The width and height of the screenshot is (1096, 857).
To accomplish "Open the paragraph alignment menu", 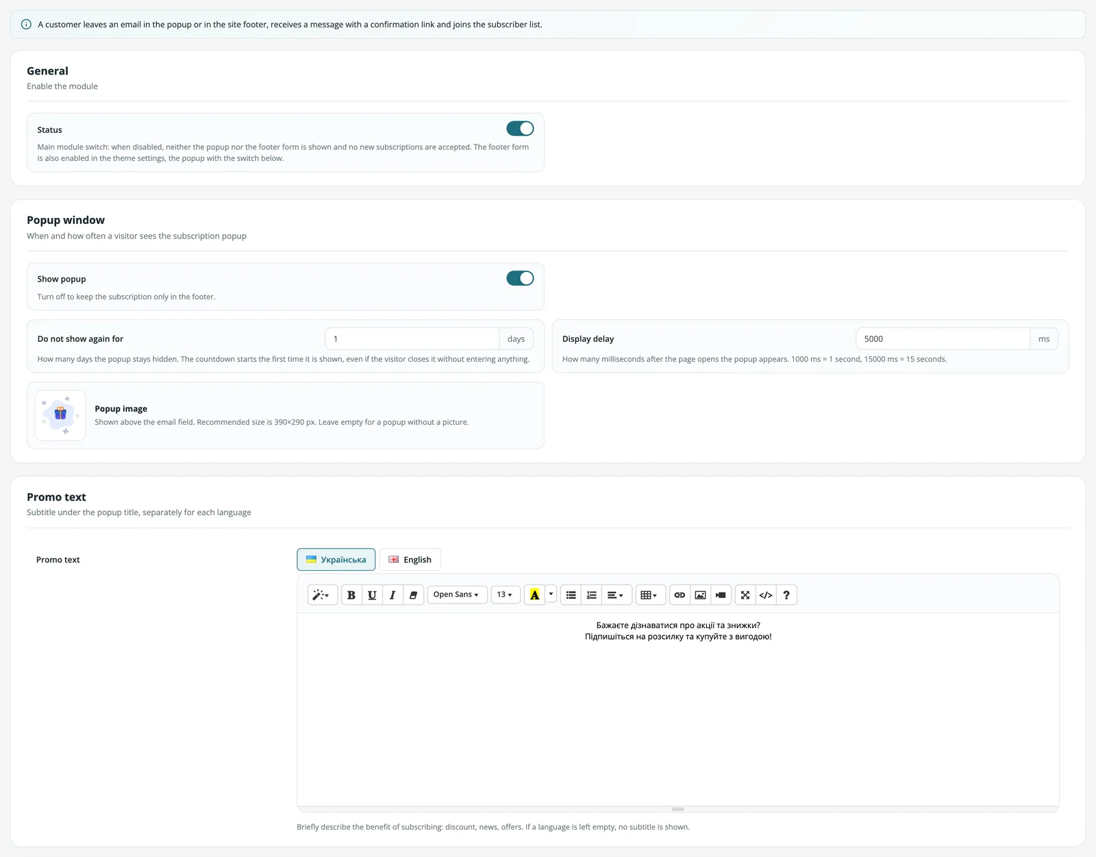I will click(616, 595).
